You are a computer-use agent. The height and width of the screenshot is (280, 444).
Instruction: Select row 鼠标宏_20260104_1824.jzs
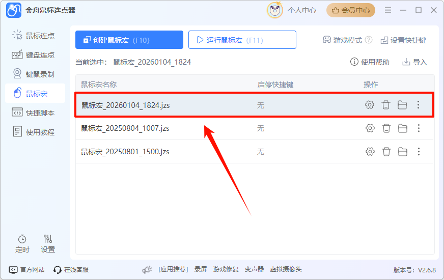254,105
